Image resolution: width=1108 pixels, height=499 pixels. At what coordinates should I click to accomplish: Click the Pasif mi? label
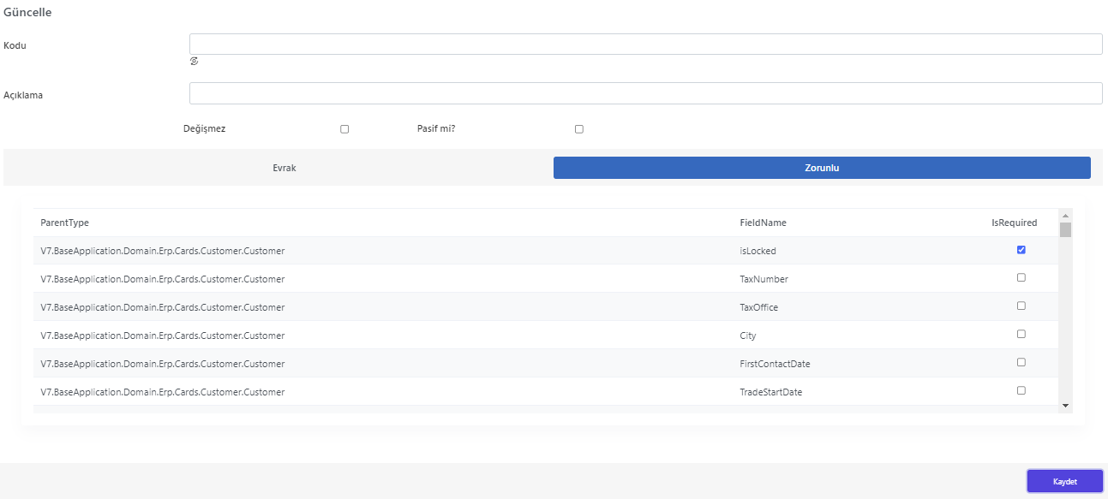point(437,128)
